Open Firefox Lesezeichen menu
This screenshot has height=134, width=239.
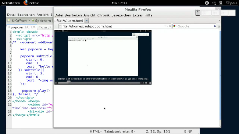tap(121, 15)
